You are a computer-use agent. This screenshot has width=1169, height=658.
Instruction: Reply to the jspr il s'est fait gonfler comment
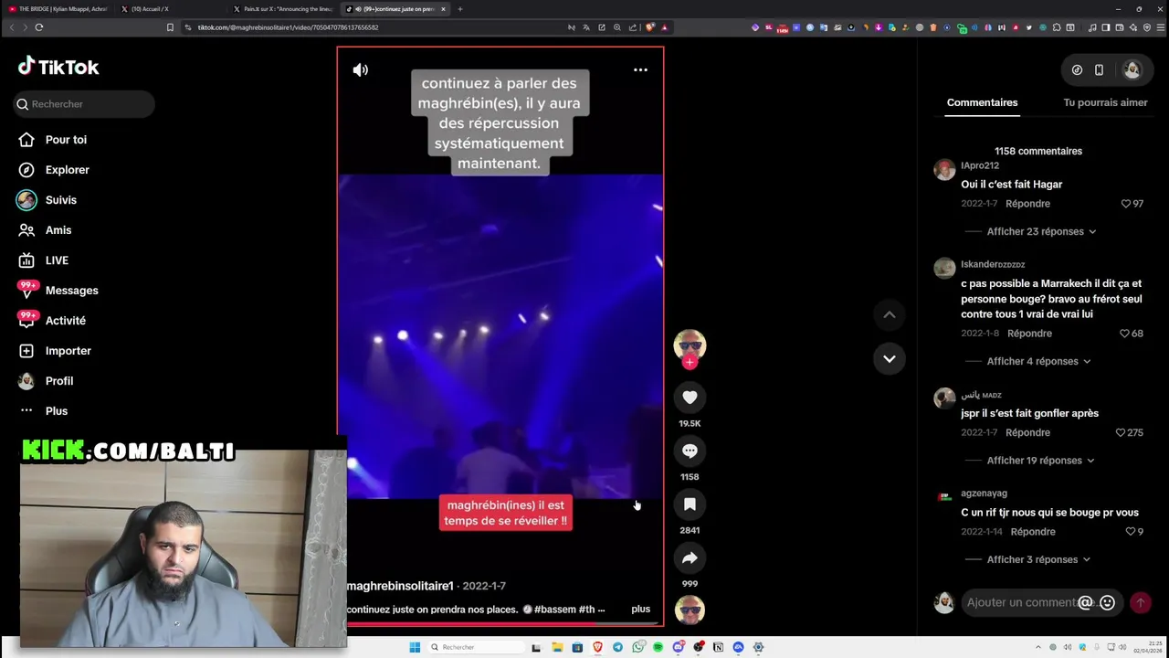click(1027, 432)
